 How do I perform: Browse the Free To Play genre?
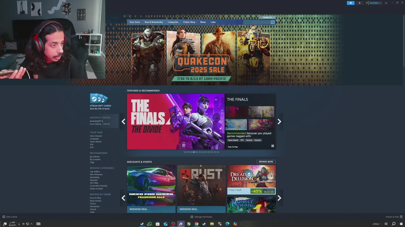96,198
